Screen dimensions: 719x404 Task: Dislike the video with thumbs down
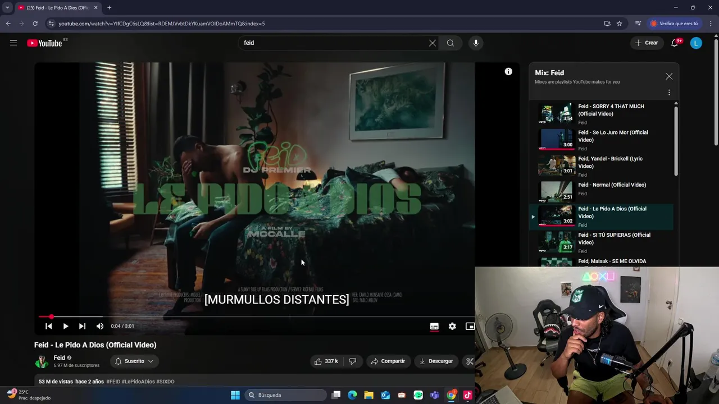353,361
